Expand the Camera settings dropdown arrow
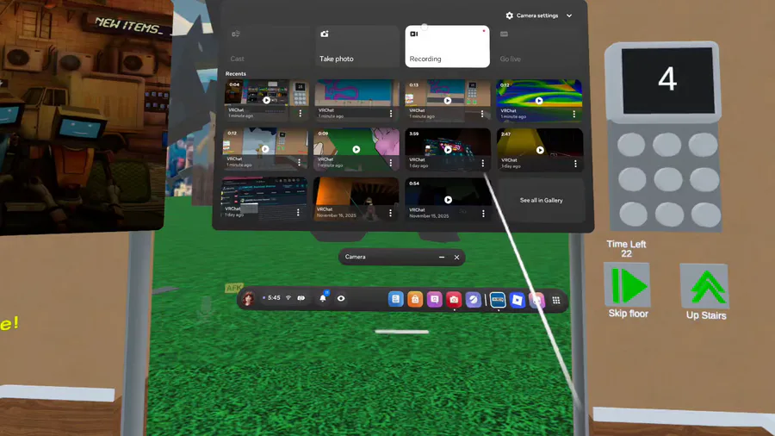Viewport: 775px width, 436px height. [x=569, y=16]
